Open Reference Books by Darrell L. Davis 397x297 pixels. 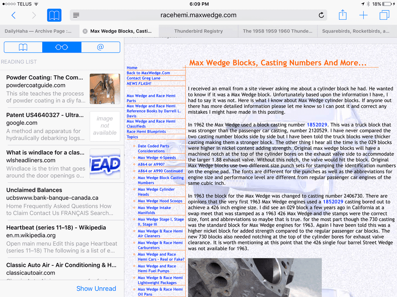[154, 111]
